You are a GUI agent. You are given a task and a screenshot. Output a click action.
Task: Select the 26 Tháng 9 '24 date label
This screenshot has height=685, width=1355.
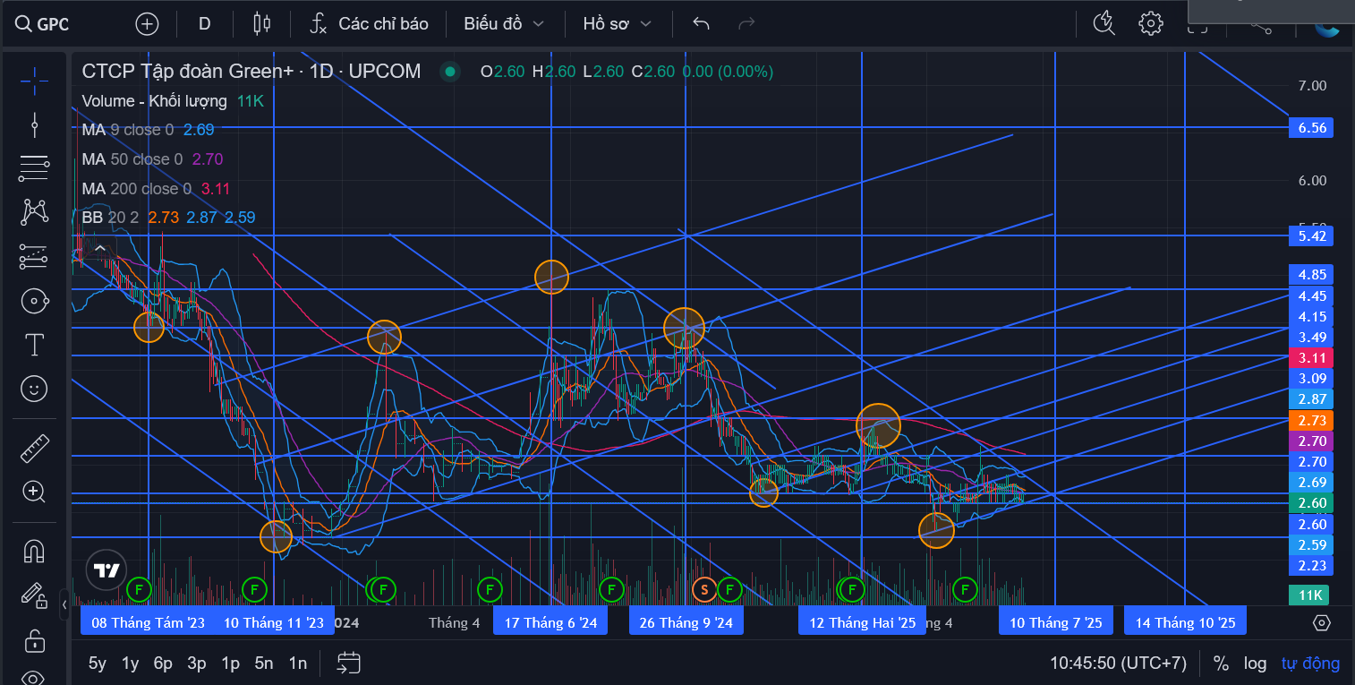(x=686, y=622)
